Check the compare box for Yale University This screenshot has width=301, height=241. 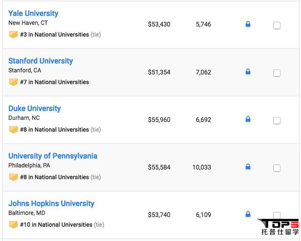[277, 25]
